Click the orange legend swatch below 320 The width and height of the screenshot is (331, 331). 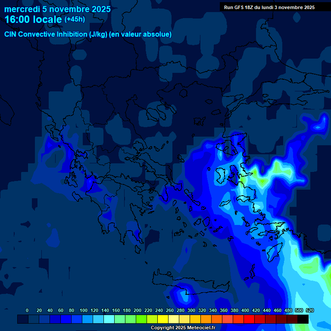point(206,319)
